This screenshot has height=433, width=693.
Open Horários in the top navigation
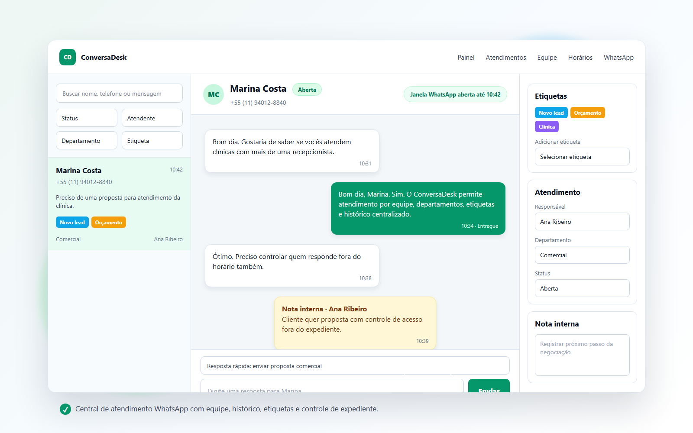click(580, 58)
